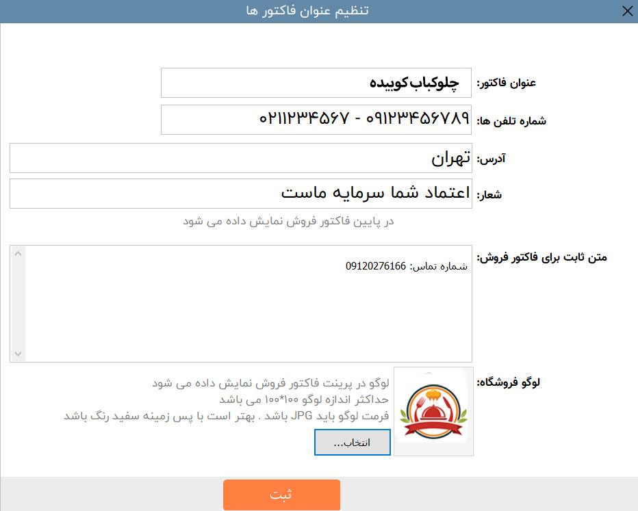Click the متن ثابت برای فاکتور فروش label
638x511 pixels.
point(541,257)
